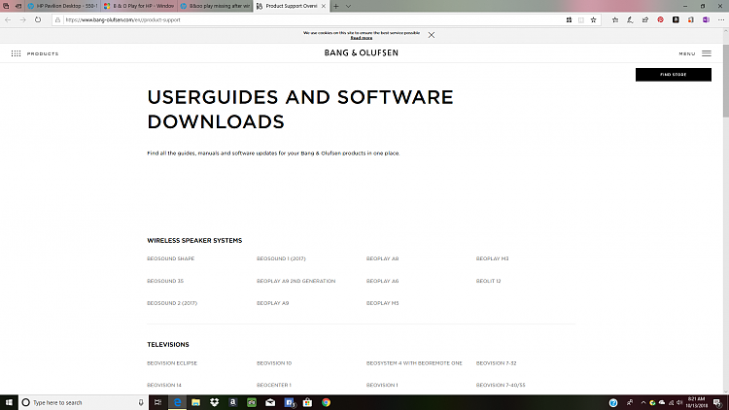Open the Action Center notifications icon
This screenshot has height=410, width=729.
(x=717, y=402)
